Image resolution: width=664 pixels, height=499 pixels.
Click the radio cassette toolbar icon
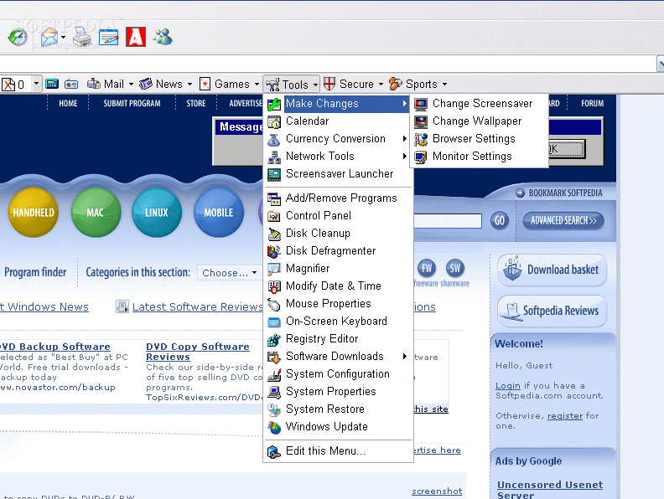point(71,85)
